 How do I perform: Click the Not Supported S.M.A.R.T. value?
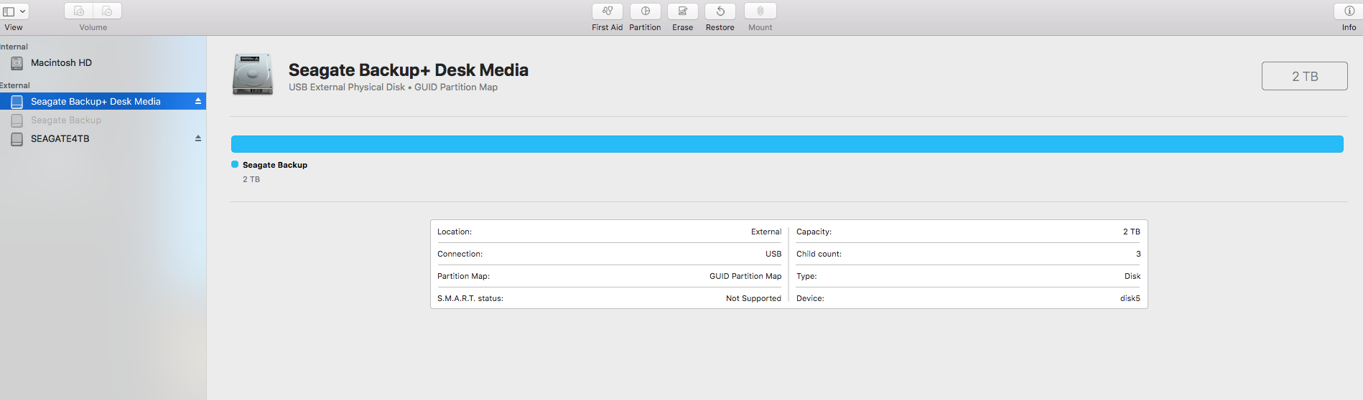pos(753,298)
